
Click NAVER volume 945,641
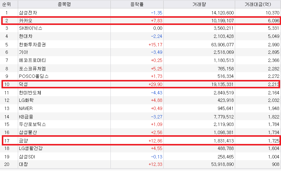pyautogui.click(x=226, y=108)
